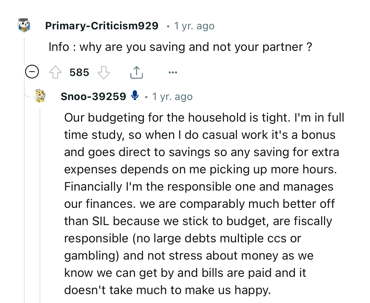Select the downvote arrow below the comment
The image size is (370, 303).
(104, 72)
